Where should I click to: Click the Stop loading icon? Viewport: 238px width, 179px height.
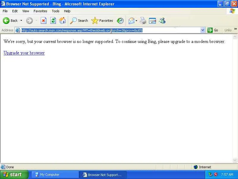43,21
